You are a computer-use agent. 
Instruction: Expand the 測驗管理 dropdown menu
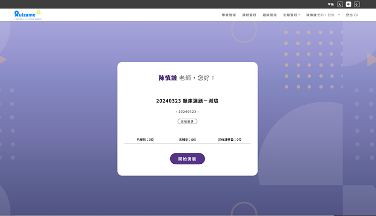point(291,15)
